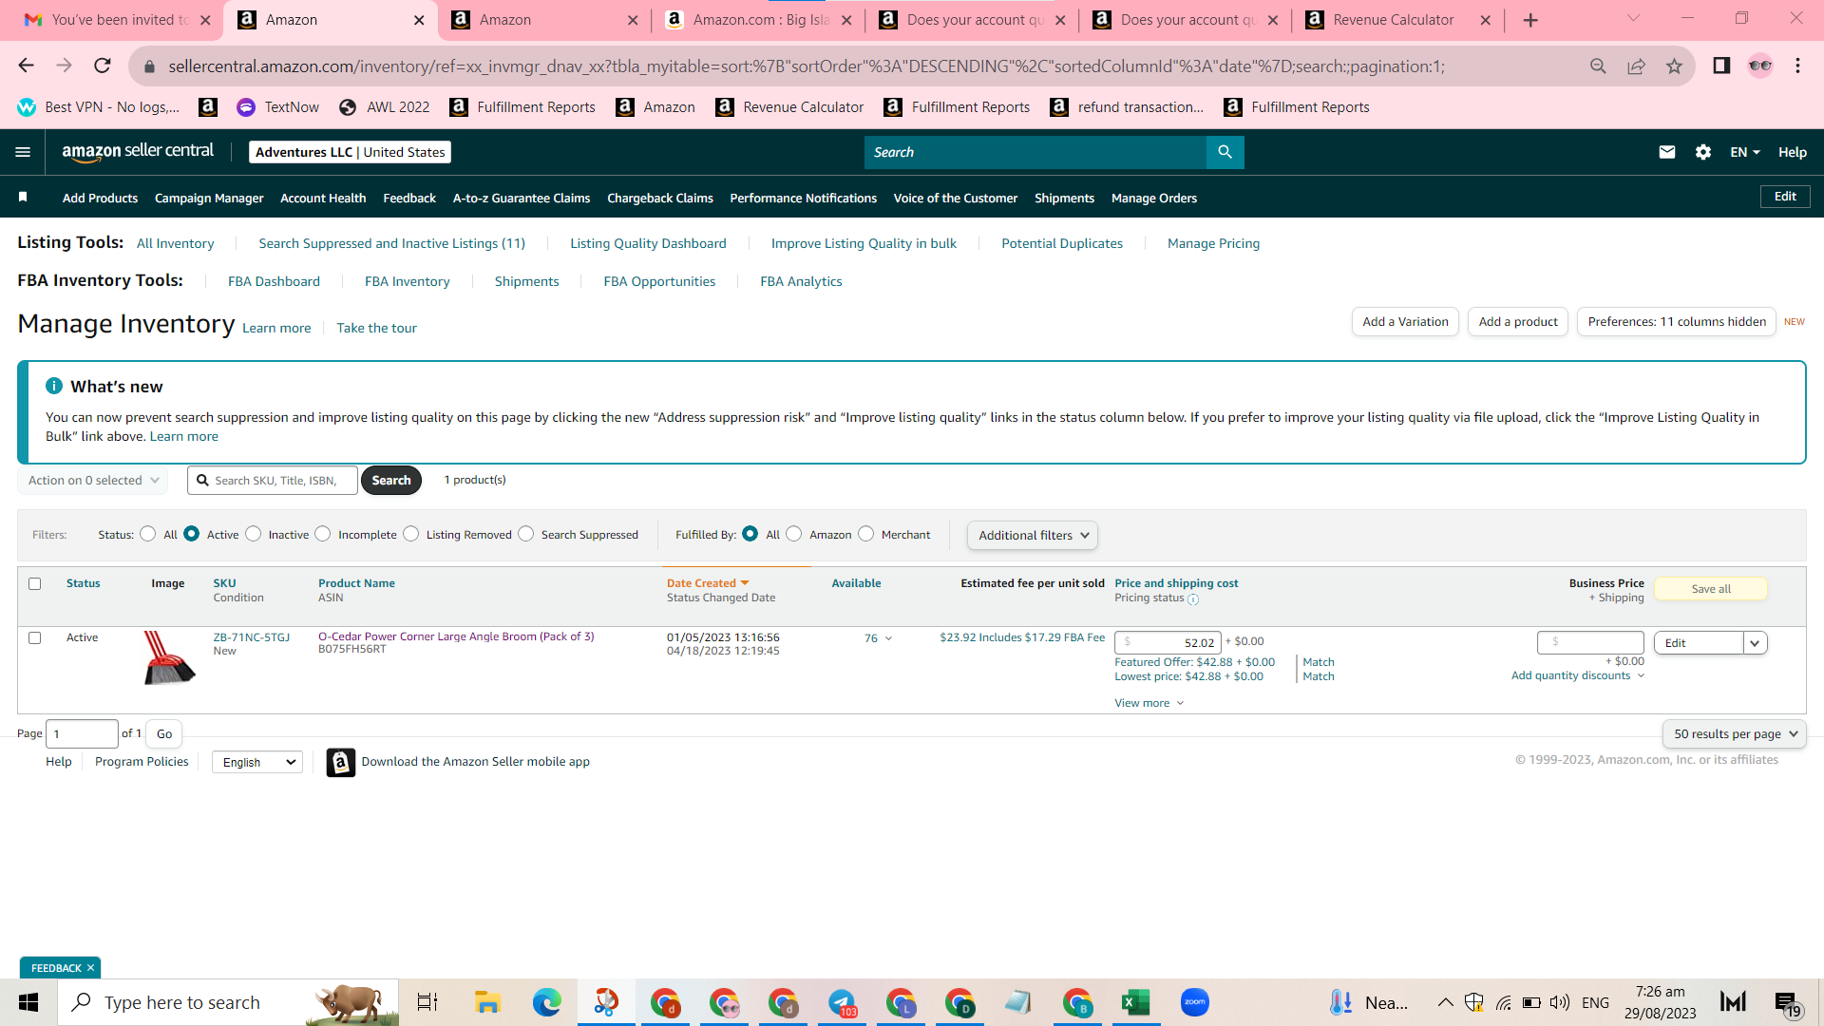Image resolution: width=1824 pixels, height=1026 pixels.
Task: Open Microsoft Edge from taskbar
Action: [x=546, y=1002]
